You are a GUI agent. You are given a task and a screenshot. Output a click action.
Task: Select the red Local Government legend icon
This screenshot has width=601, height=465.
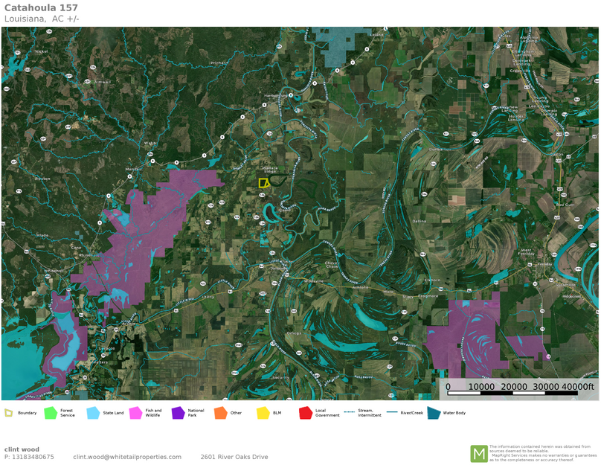pyautogui.click(x=305, y=413)
